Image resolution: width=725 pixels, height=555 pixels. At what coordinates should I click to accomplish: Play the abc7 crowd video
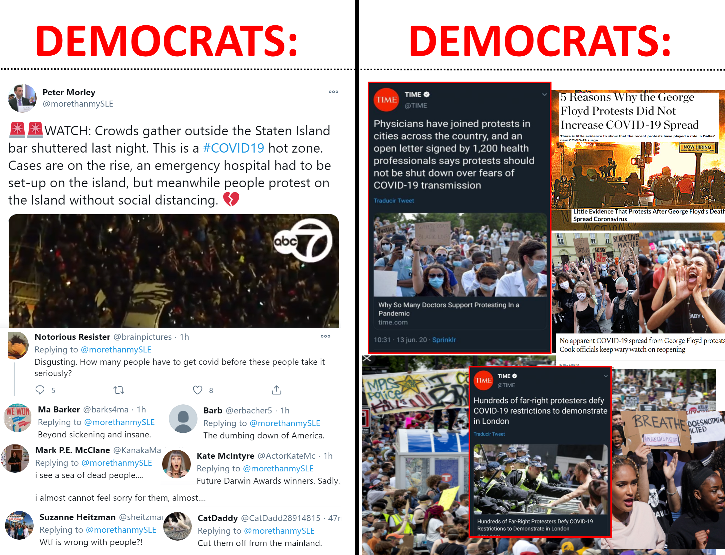point(174,271)
